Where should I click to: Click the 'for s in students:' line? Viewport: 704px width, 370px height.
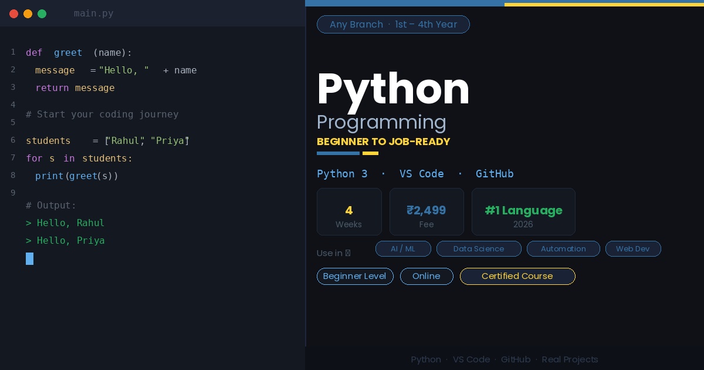(x=79, y=158)
